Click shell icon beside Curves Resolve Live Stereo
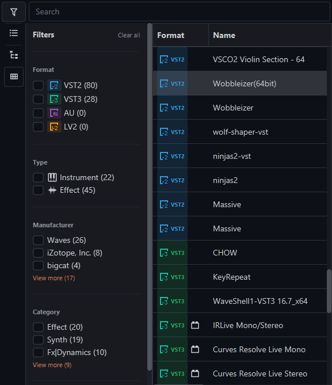The height and width of the screenshot is (385, 332). coord(195,373)
